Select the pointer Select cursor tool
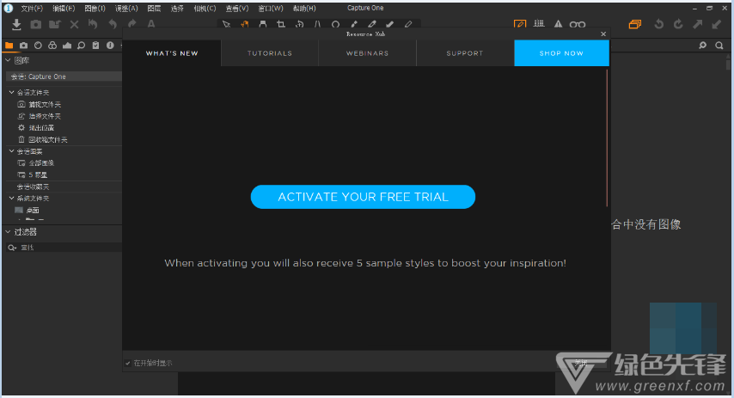 (x=227, y=24)
